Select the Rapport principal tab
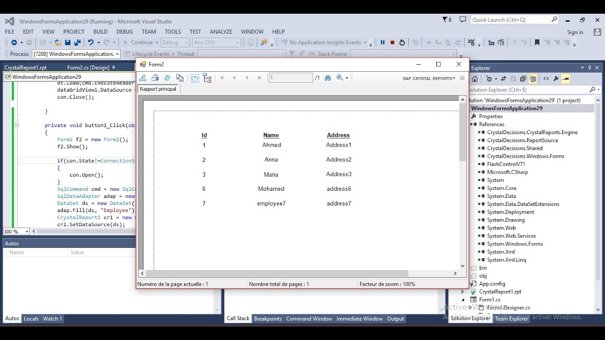This screenshot has height=340, width=605. (x=158, y=89)
